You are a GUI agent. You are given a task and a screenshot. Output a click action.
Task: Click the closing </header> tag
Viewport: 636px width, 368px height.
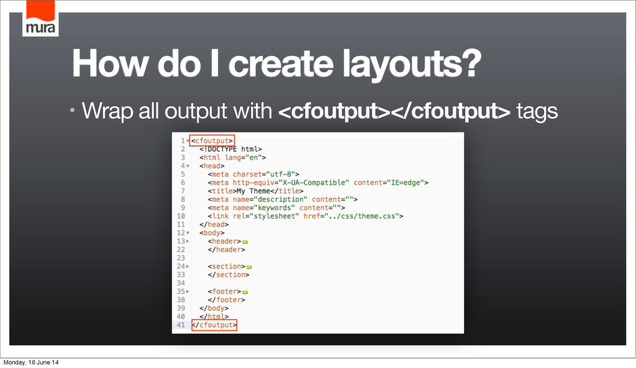pos(226,250)
